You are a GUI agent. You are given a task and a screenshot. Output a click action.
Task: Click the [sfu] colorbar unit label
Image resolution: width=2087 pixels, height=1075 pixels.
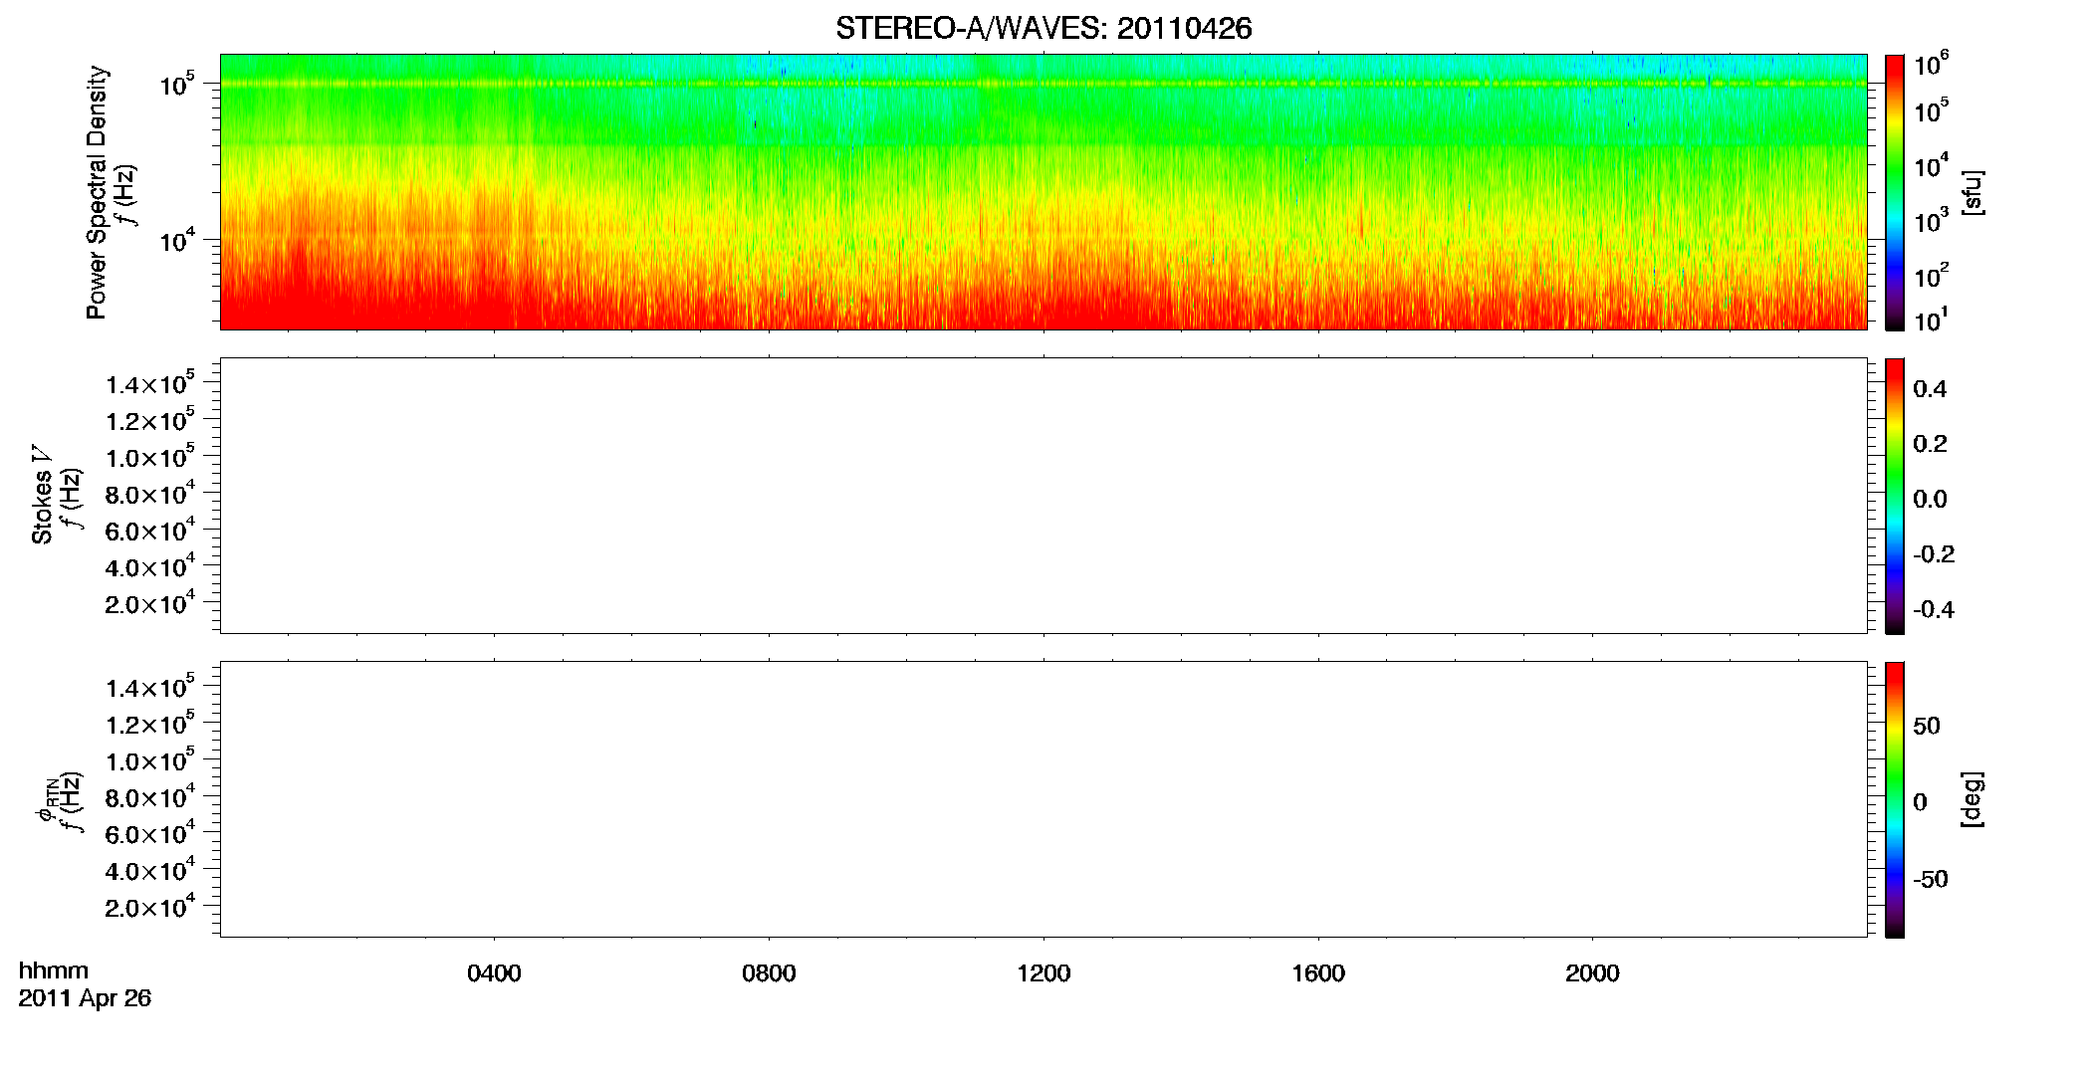point(1971,192)
